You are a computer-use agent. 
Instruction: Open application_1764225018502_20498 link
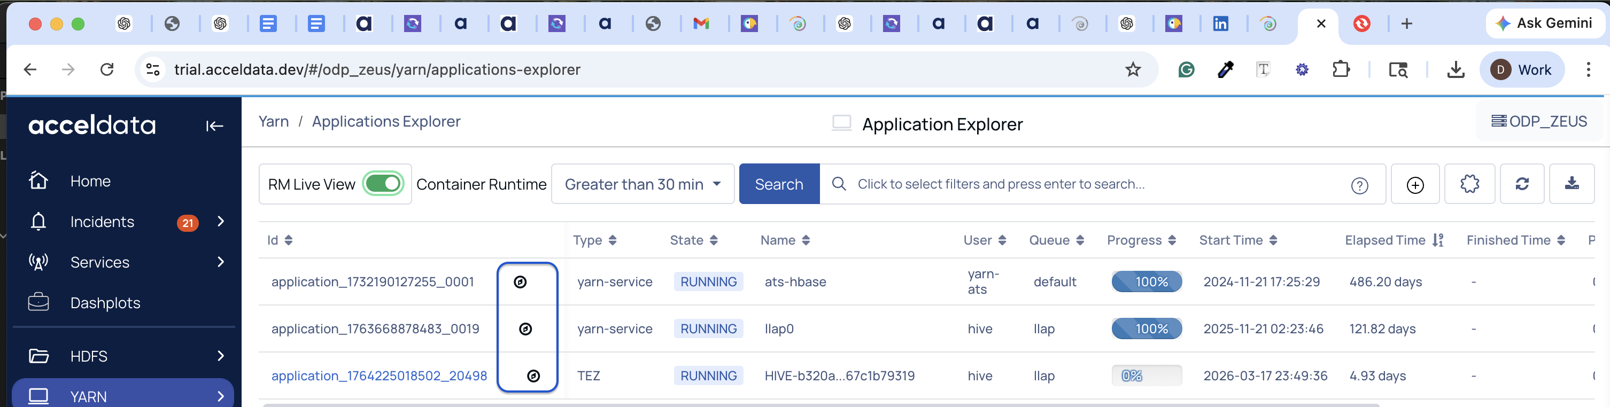[x=379, y=376]
